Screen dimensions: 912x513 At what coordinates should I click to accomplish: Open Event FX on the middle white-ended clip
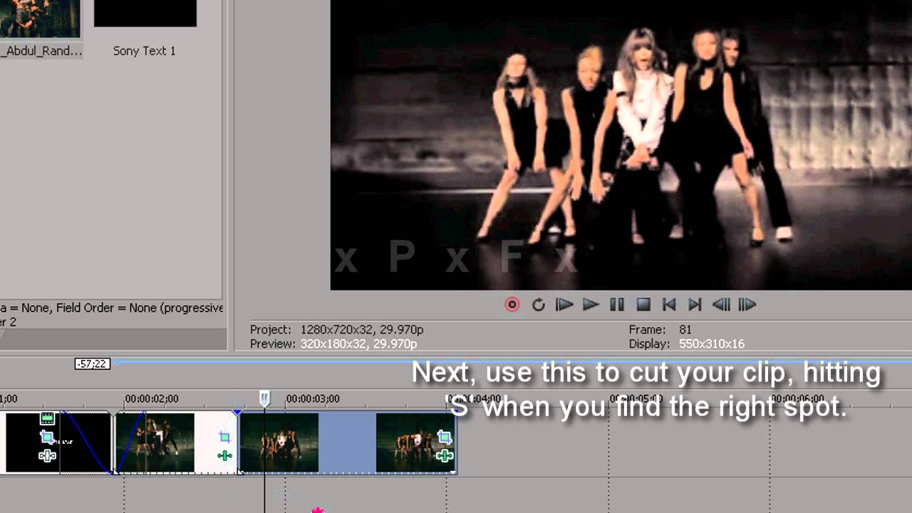(x=224, y=455)
